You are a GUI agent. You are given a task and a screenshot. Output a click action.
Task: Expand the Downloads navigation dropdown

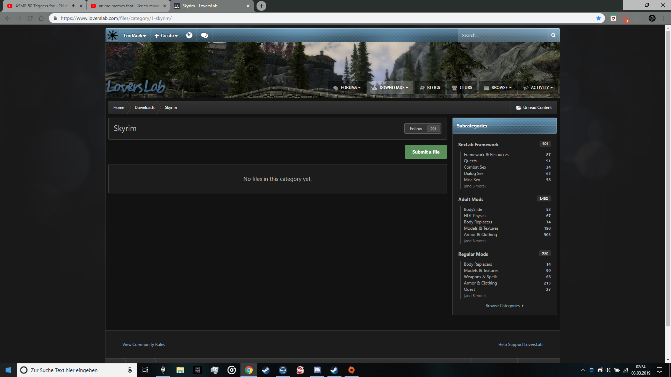tap(390, 88)
